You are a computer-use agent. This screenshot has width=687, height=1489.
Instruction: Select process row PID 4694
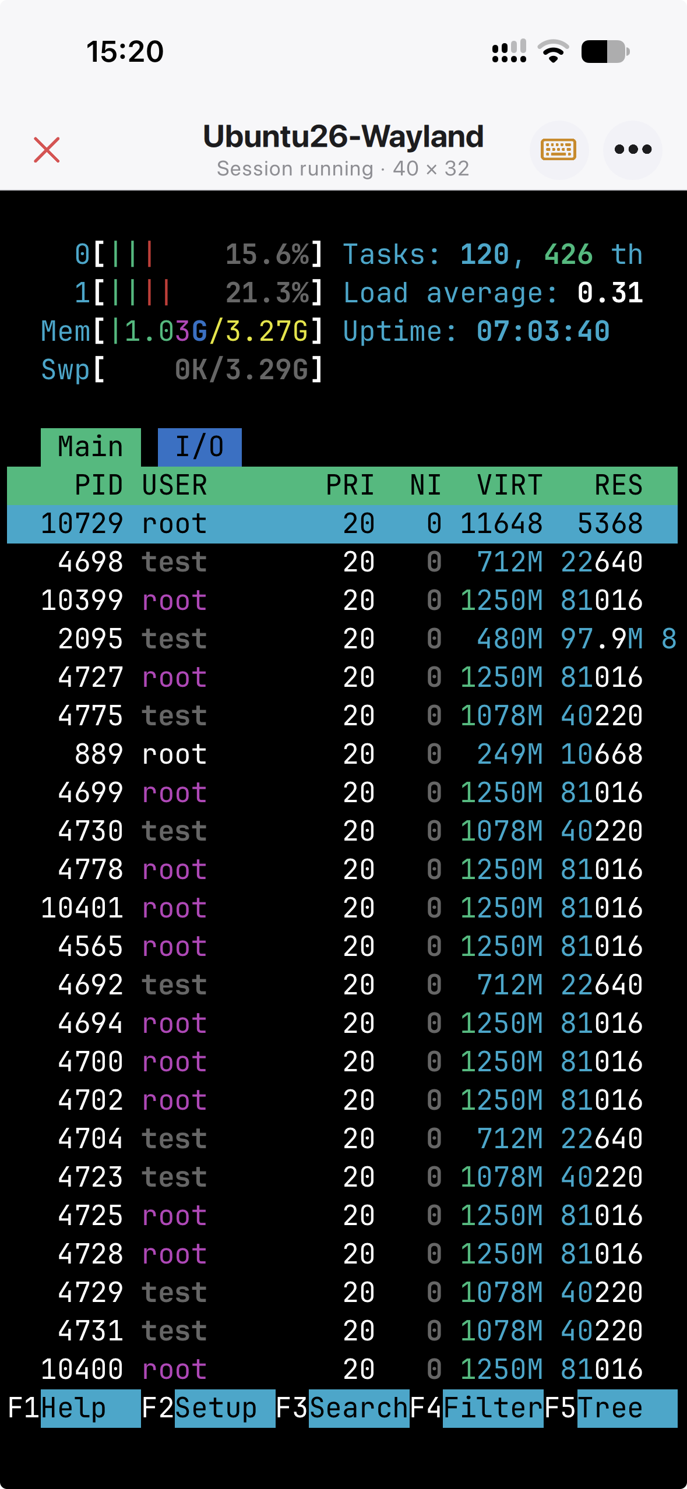(x=342, y=1024)
